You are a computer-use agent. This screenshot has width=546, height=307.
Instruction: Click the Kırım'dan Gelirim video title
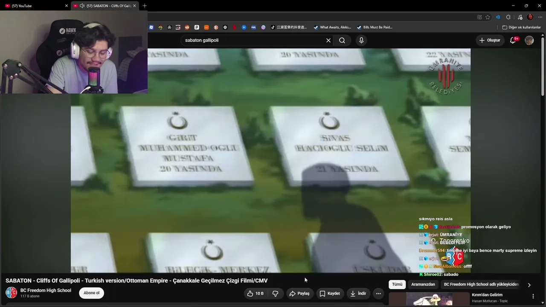[x=487, y=295]
